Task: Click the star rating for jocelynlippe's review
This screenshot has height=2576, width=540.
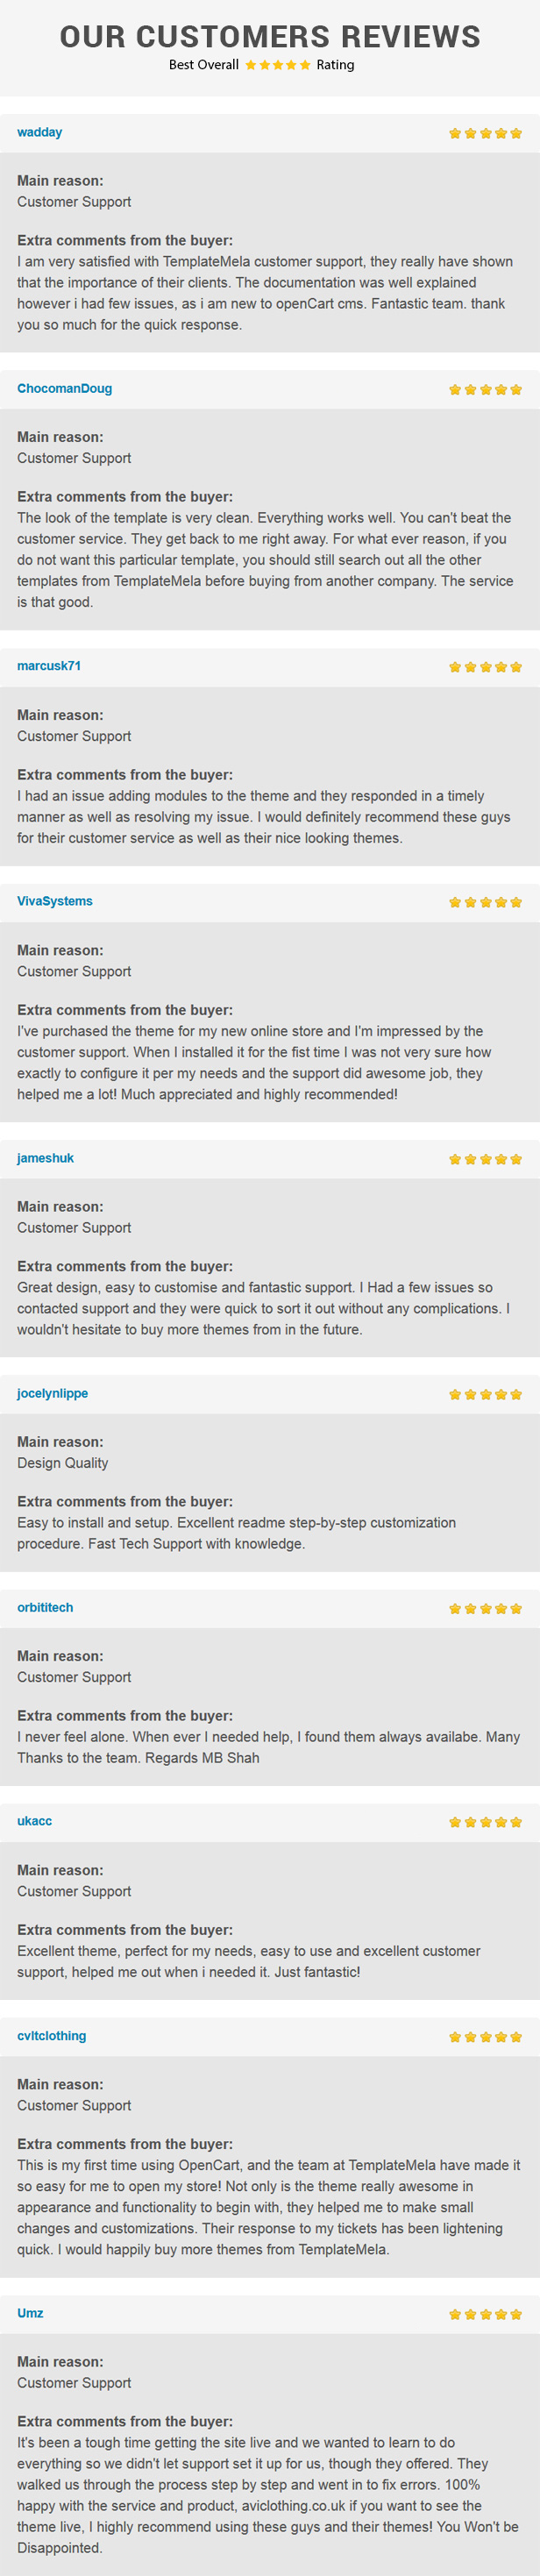Action: [x=485, y=1393]
